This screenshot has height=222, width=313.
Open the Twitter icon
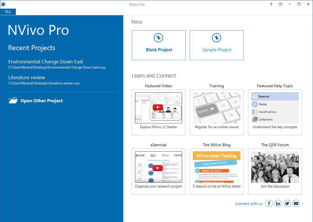coord(287,204)
